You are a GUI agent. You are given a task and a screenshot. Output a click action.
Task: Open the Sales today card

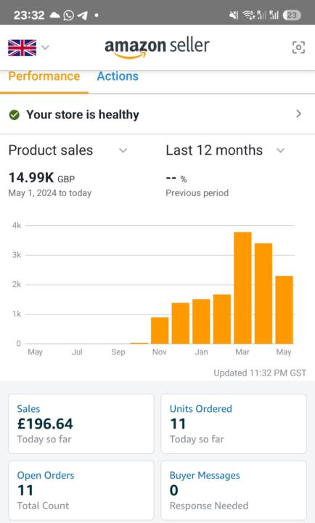pyautogui.click(x=81, y=423)
